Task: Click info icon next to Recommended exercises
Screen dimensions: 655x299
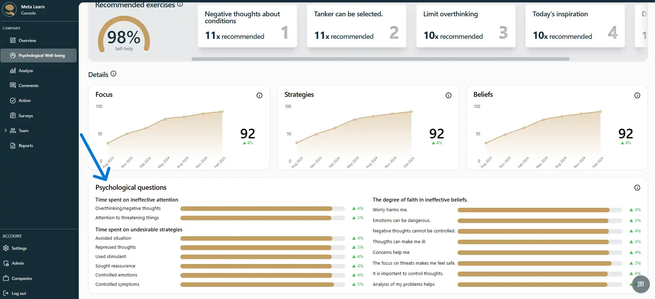Action: 180,4
